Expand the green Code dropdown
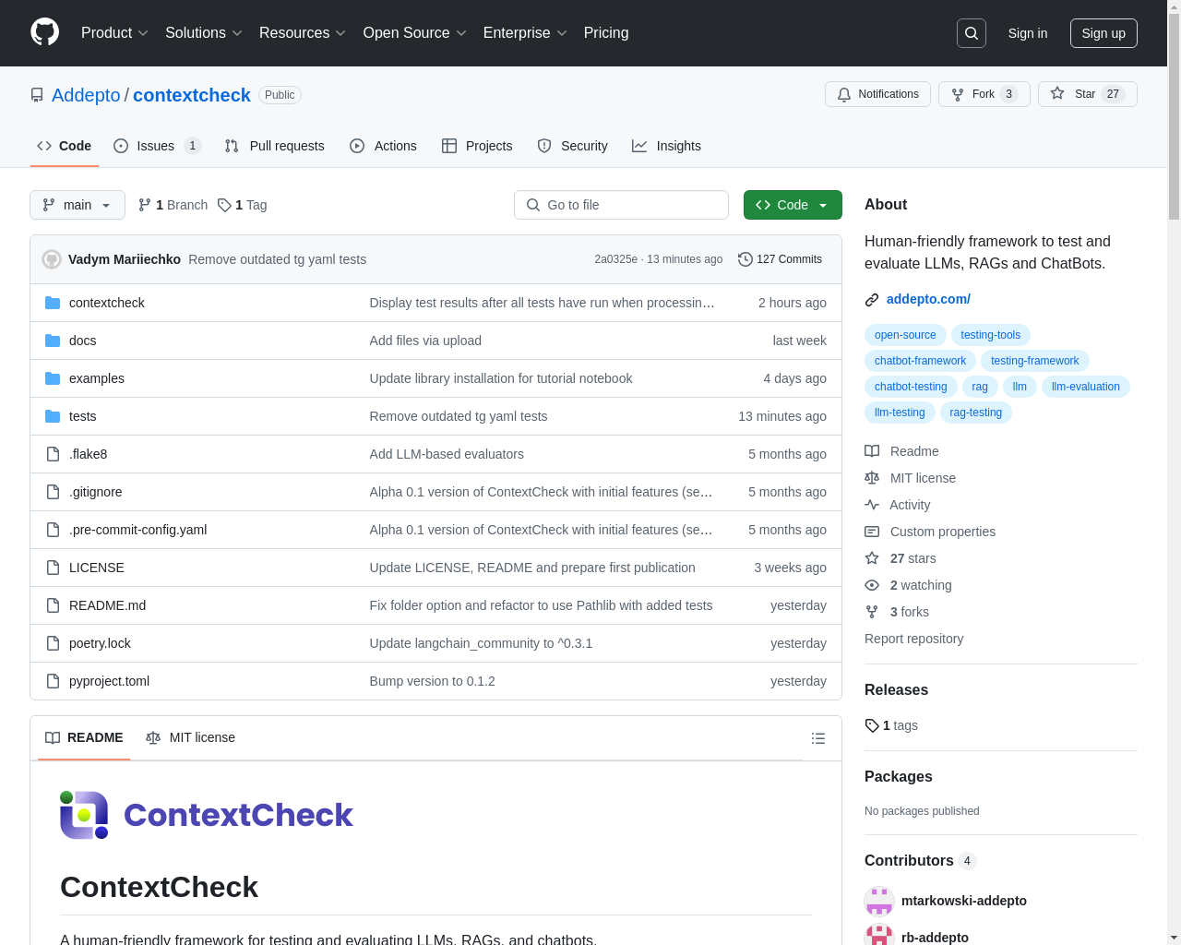 point(793,205)
